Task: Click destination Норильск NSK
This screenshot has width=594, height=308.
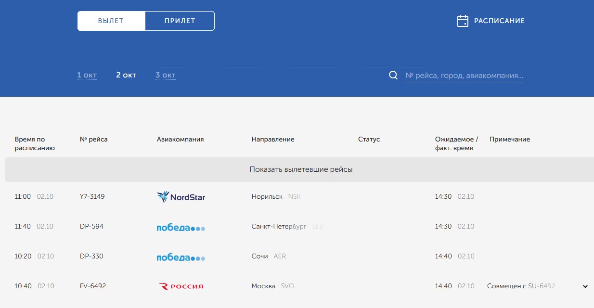Action: (276, 196)
